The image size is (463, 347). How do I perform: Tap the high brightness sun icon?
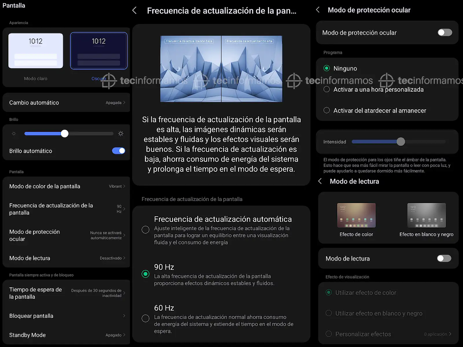tap(121, 134)
